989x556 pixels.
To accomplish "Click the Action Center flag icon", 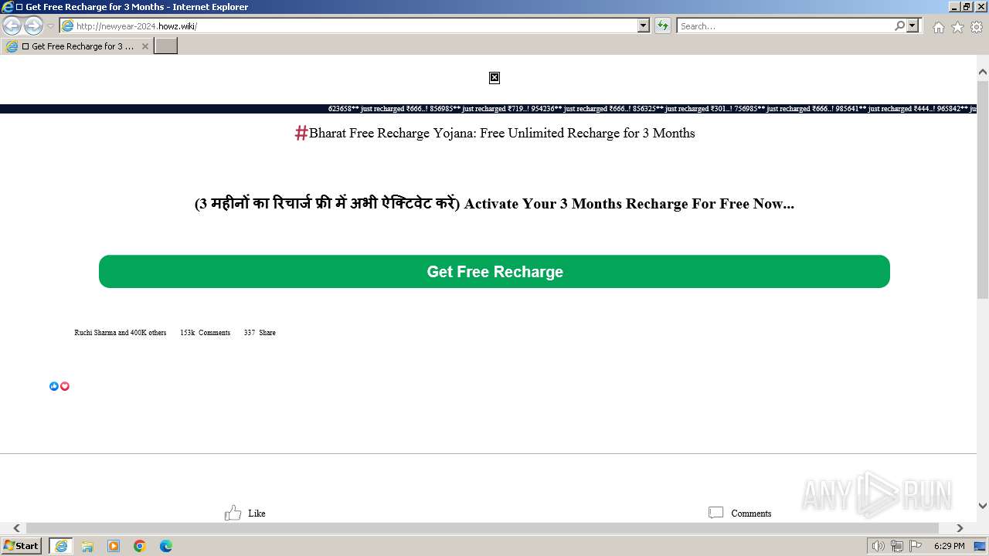I will pos(916,546).
